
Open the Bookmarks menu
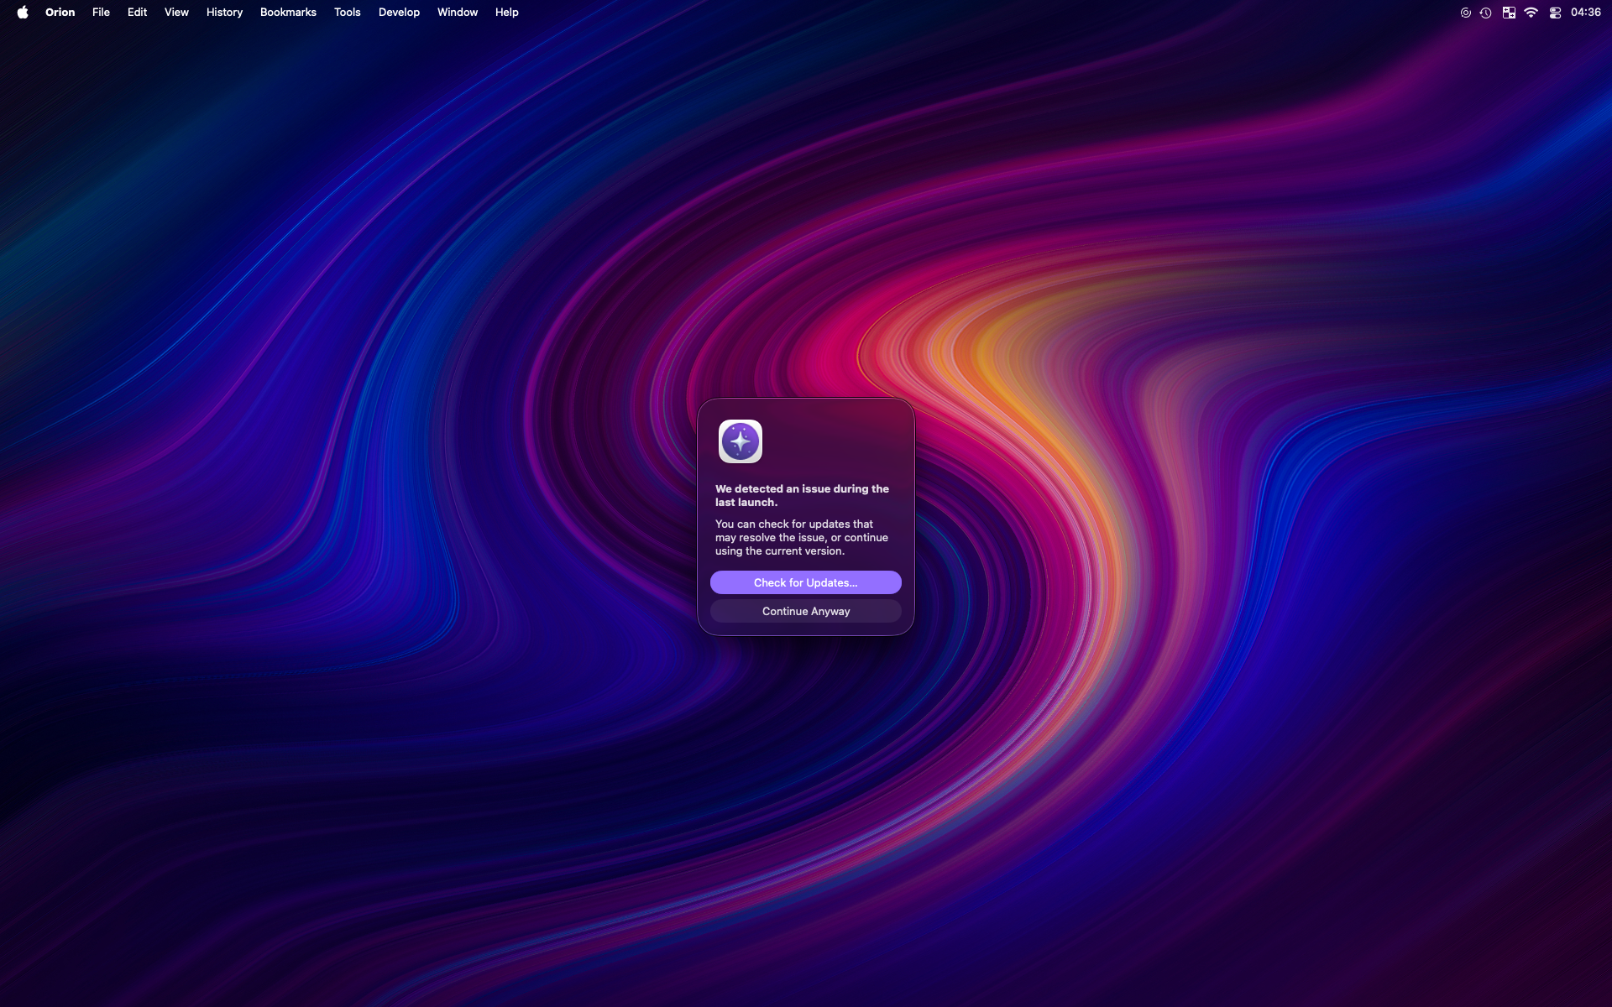(288, 12)
